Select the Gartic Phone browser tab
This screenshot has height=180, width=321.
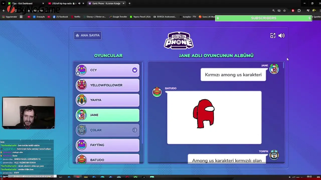click(x=106, y=3)
